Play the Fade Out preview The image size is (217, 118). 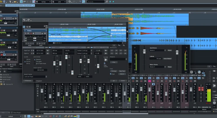[x=106, y=50]
